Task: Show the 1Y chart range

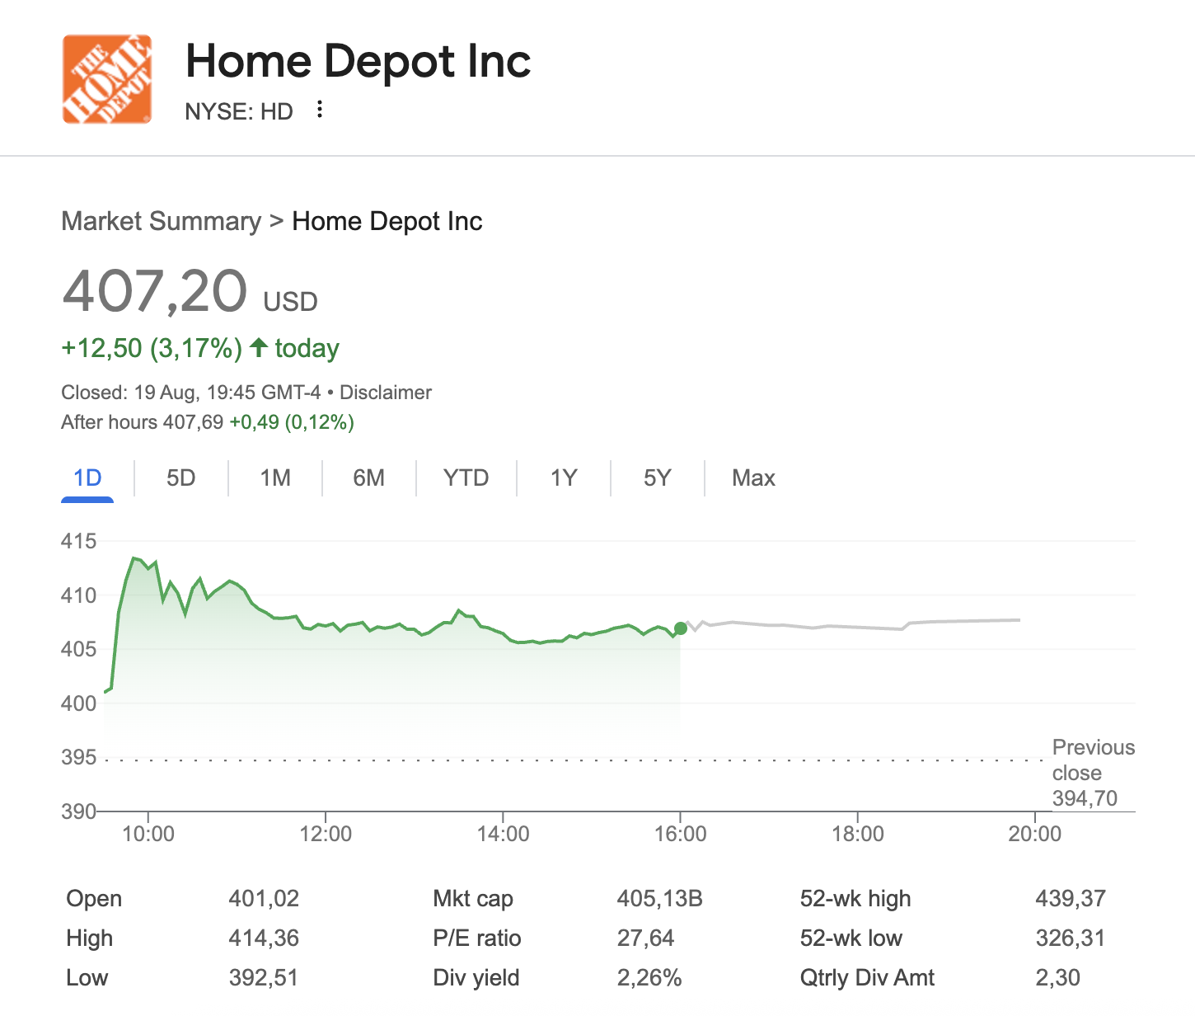Action: [x=564, y=478]
